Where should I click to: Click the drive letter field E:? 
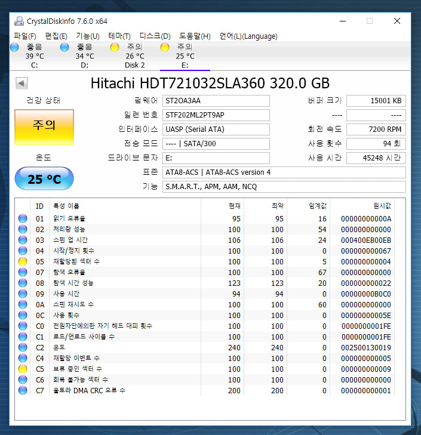click(216, 158)
